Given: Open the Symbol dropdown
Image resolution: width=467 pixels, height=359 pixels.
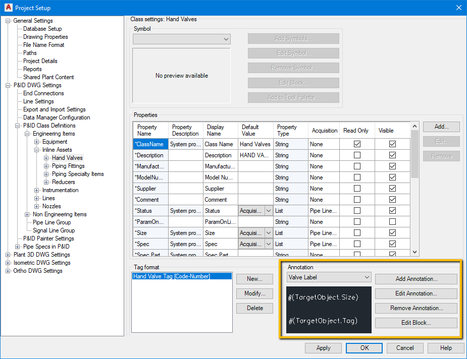Looking at the screenshot, I should tap(225, 38).
